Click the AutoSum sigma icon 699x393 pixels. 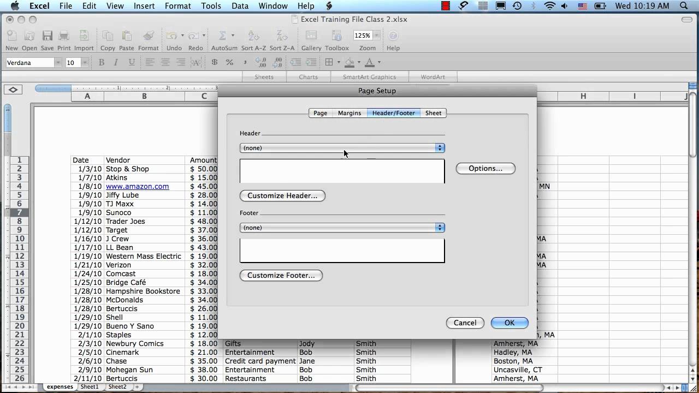pyautogui.click(x=222, y=36)
